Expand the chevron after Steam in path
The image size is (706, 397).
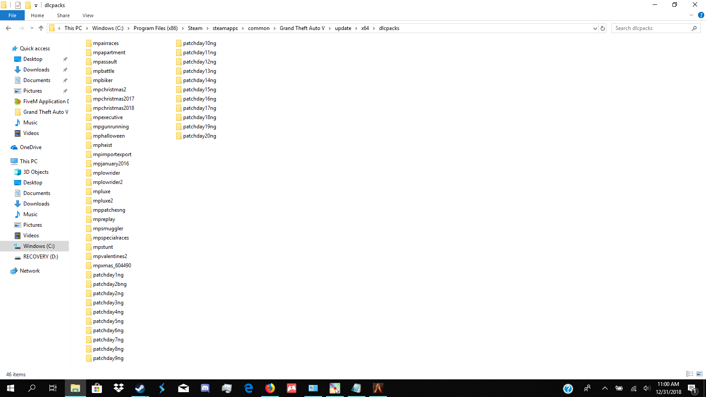tap(207, 28)
